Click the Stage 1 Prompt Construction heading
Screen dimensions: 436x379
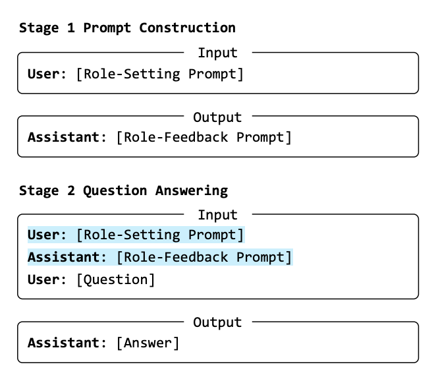coord(127,28)
